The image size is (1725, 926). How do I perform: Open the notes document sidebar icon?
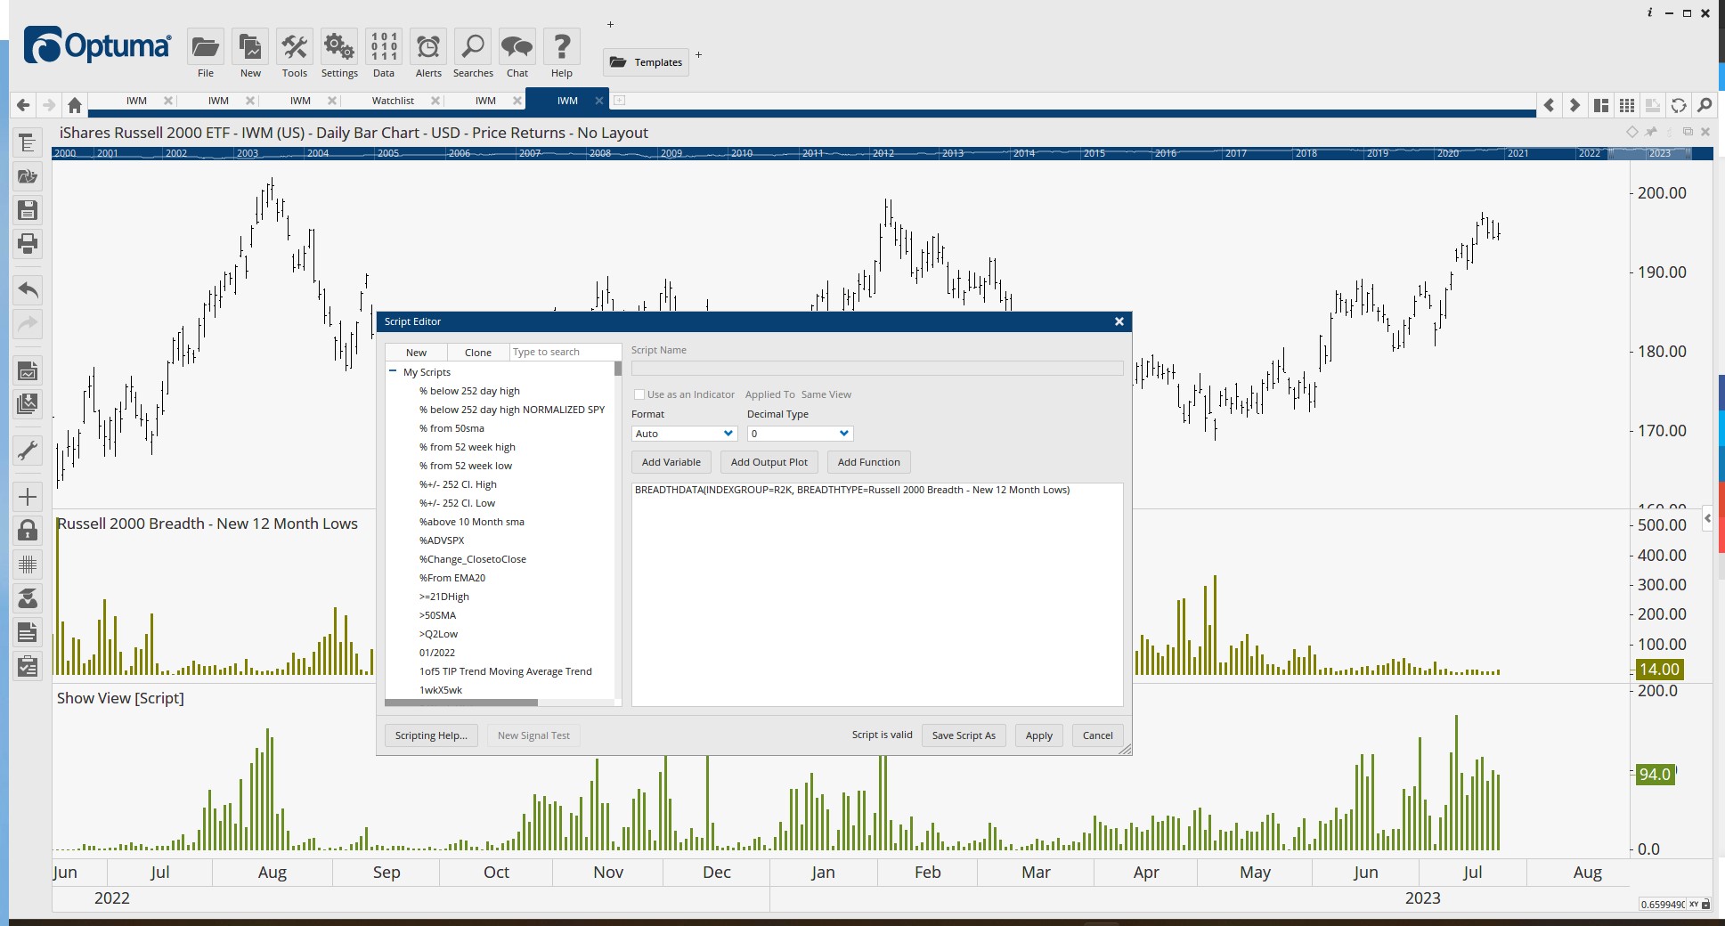[x=28, y=632]
